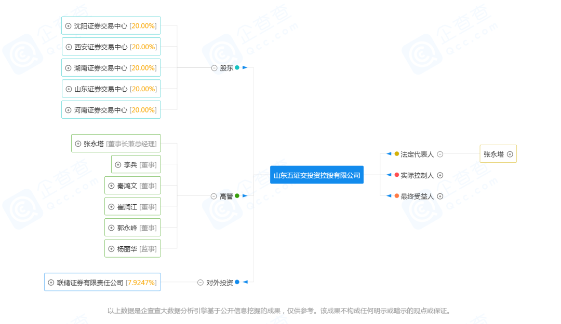The height and width of the screenshot is (324, 561).
Task: Collapse the 股东 branch minus icon
Action: point(214,68)
